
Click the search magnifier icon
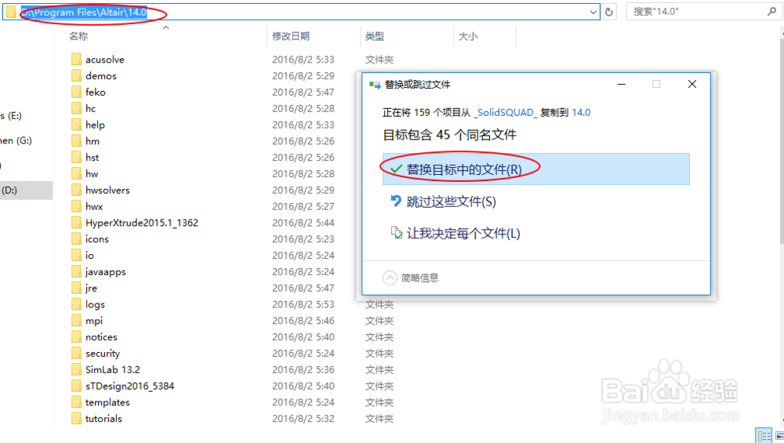click(x=771, y=12)
